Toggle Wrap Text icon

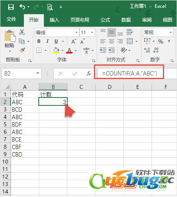coord(130,32)
